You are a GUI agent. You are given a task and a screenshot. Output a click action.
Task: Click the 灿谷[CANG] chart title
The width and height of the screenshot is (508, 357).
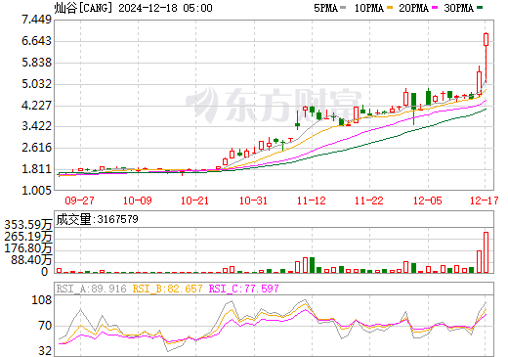click(x=83, y=8)
